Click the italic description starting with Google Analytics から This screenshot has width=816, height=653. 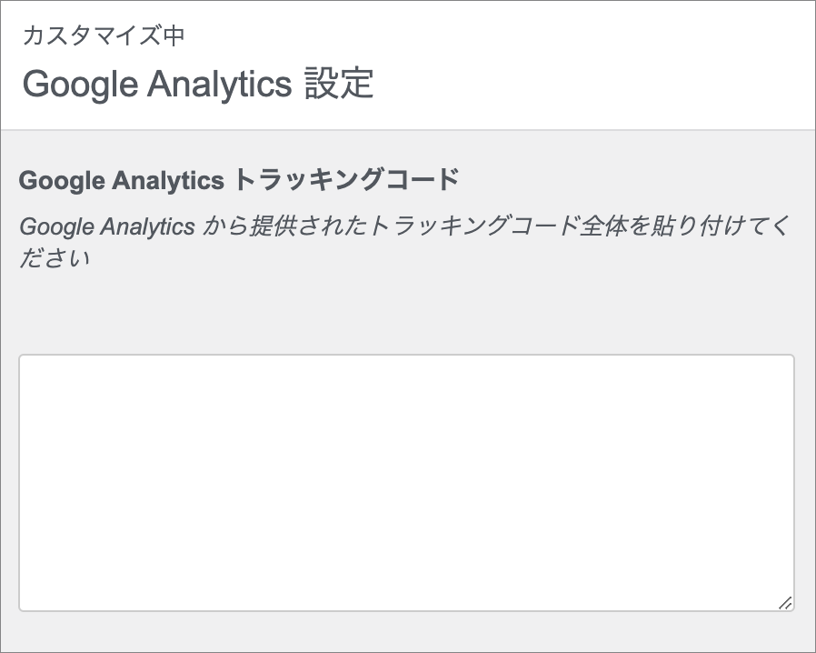coord(404,226)
